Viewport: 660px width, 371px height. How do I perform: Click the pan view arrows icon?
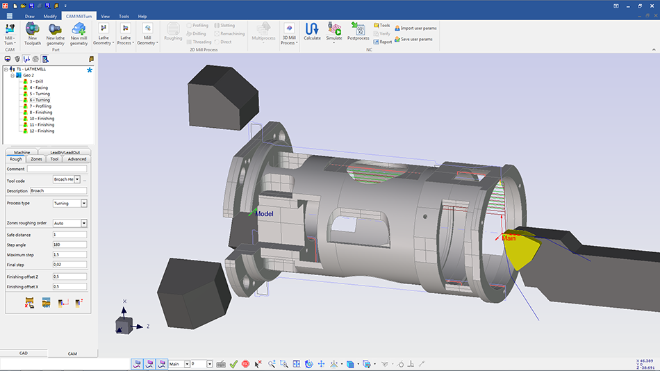(x=321, y=364)
